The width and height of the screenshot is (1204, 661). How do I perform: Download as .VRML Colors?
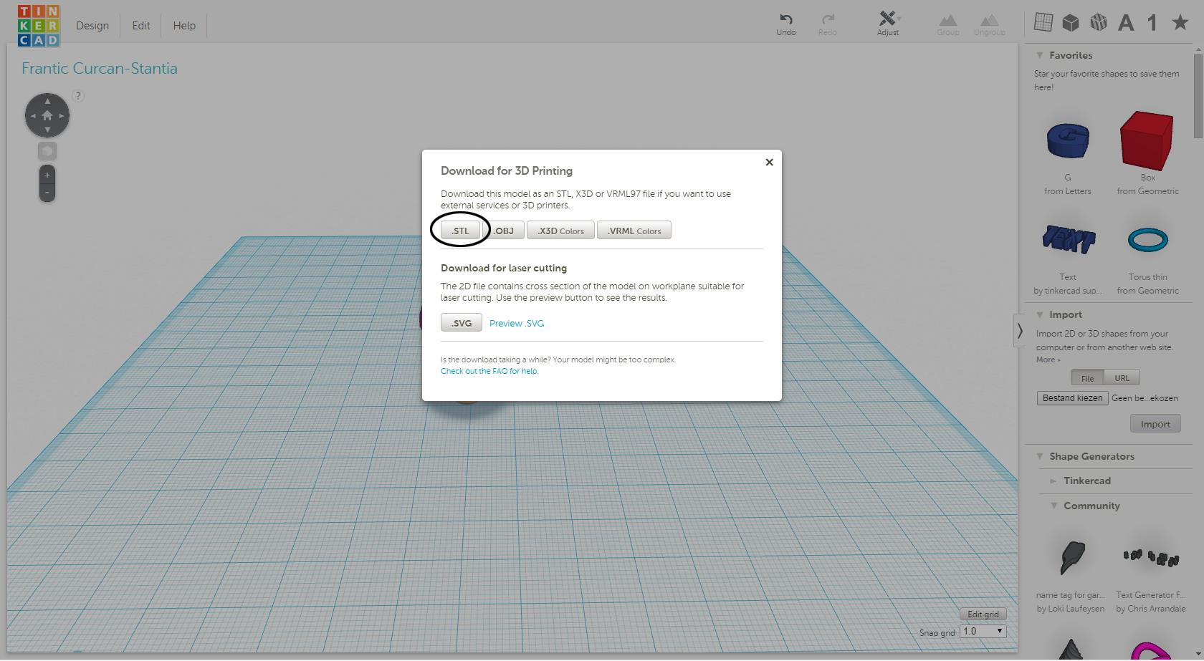point(634,231)
